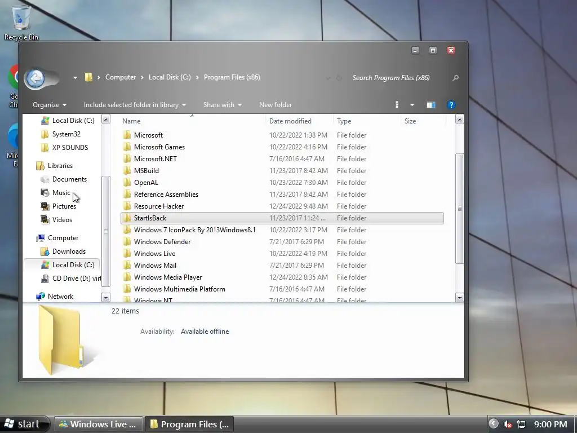
Task: Select Windows 7 IconPack By 2013Windows8.1 folder
Action: point(194,230)
